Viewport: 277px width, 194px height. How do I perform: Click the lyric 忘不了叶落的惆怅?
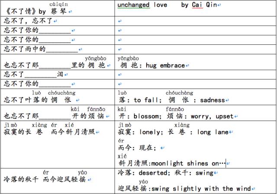coord(38,100)
